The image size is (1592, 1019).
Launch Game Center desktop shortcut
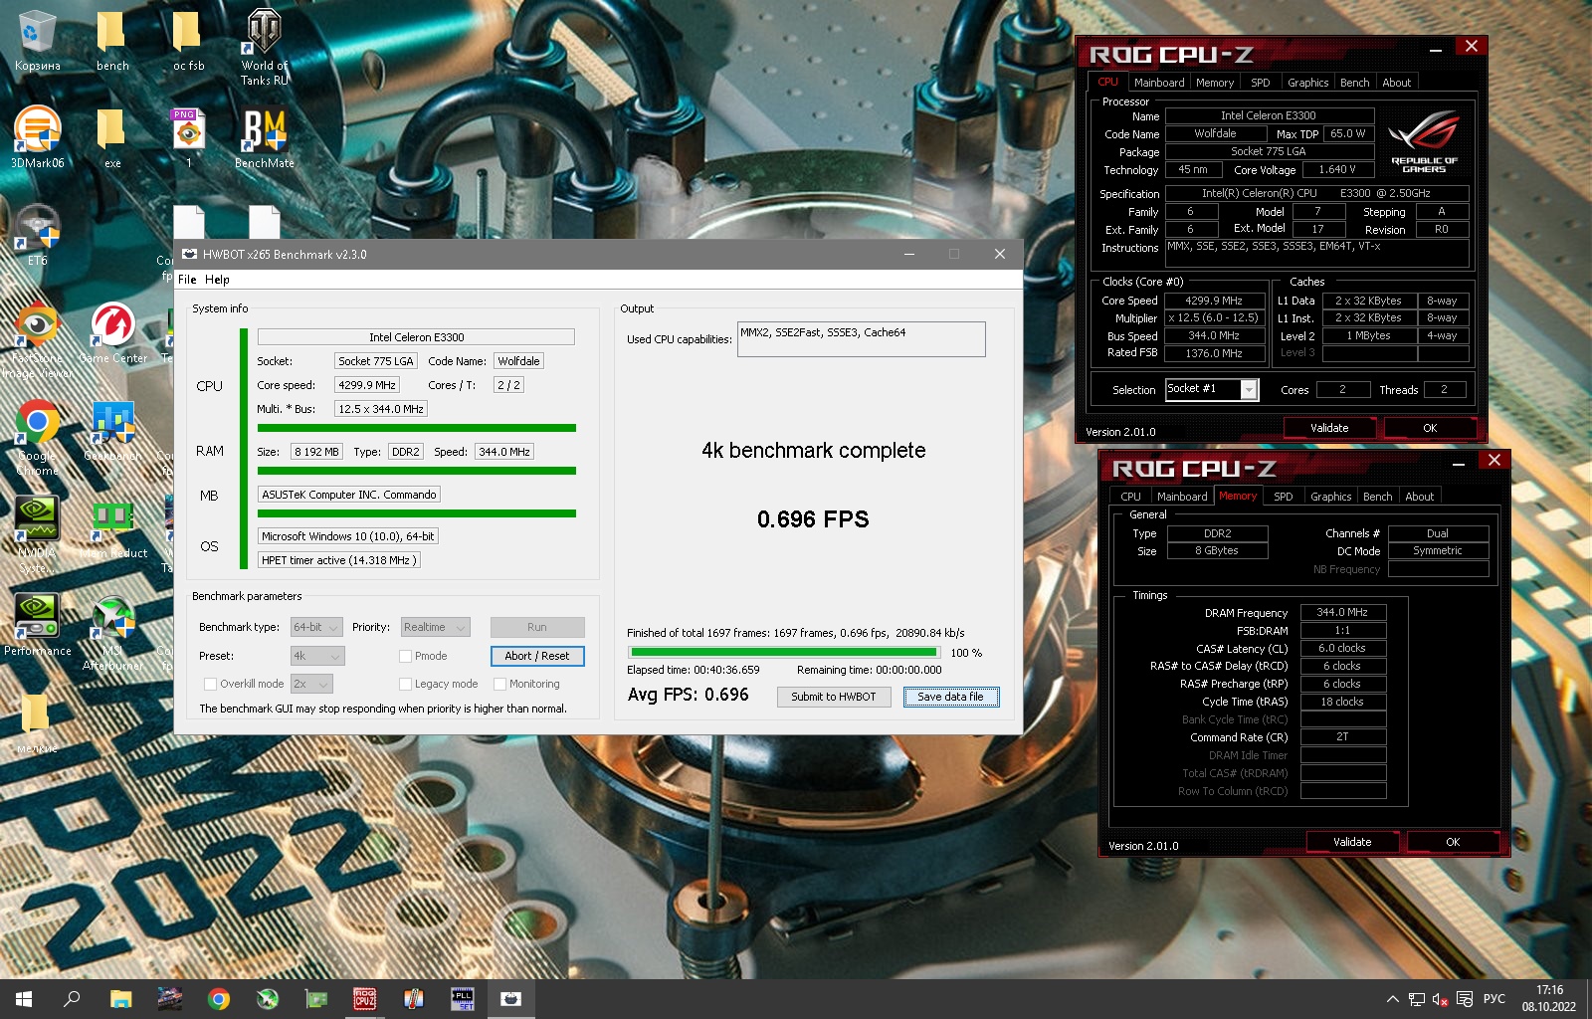coord(112,332)
